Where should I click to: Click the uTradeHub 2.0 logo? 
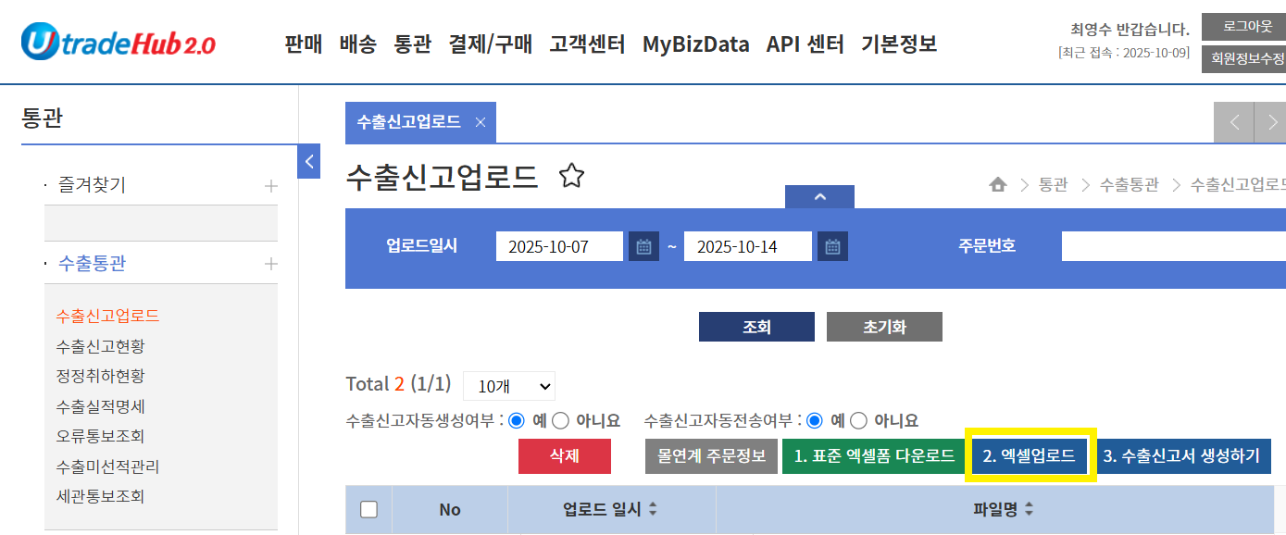(119, 43)
